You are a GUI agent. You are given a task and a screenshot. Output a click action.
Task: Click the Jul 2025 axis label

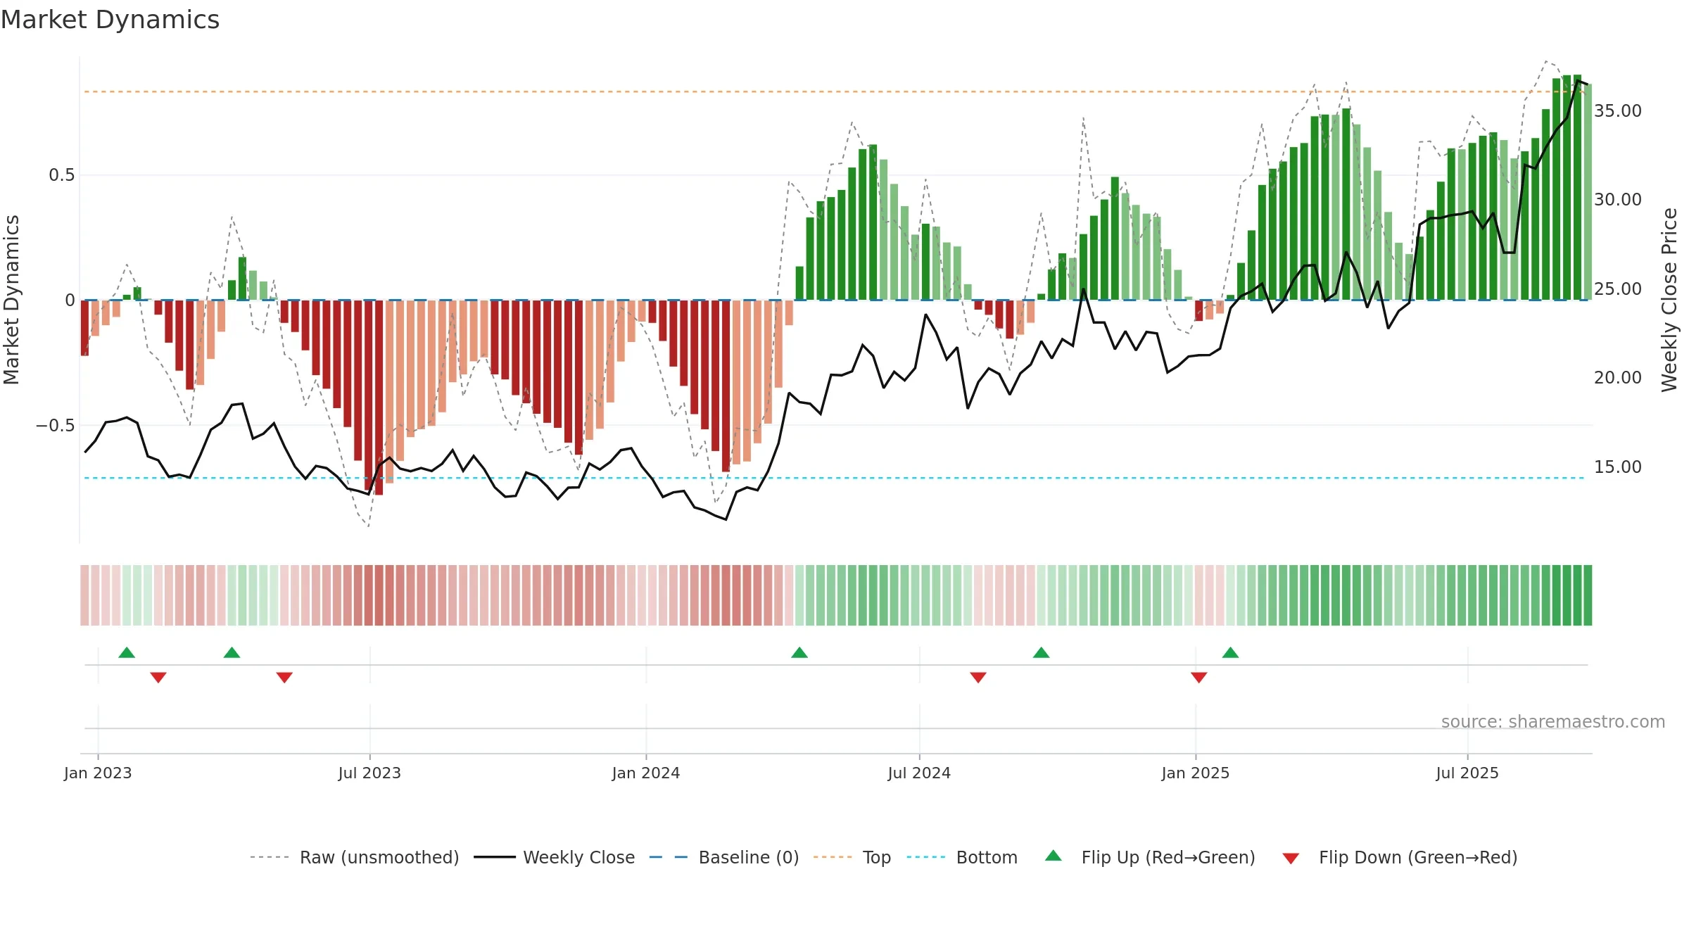coord(1467,773)
